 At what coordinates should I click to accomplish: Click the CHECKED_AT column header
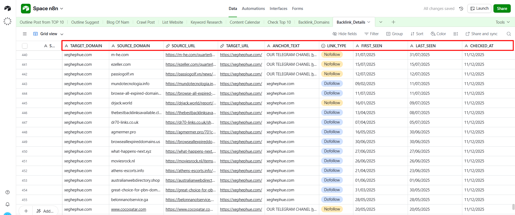(x=488, y=46)
